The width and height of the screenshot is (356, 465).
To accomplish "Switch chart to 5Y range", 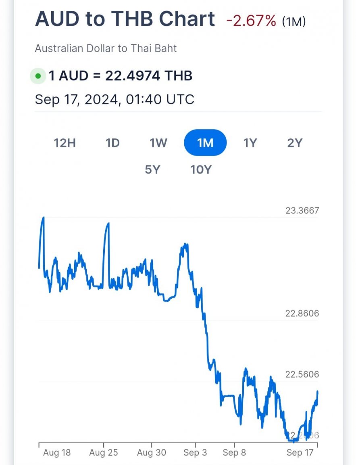I will click(152, 170).
